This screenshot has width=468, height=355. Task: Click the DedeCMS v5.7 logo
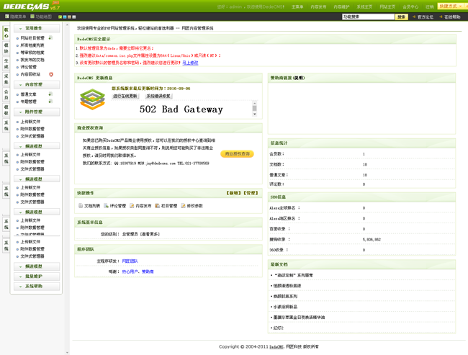pyautogui.click(x=32, y=6)
